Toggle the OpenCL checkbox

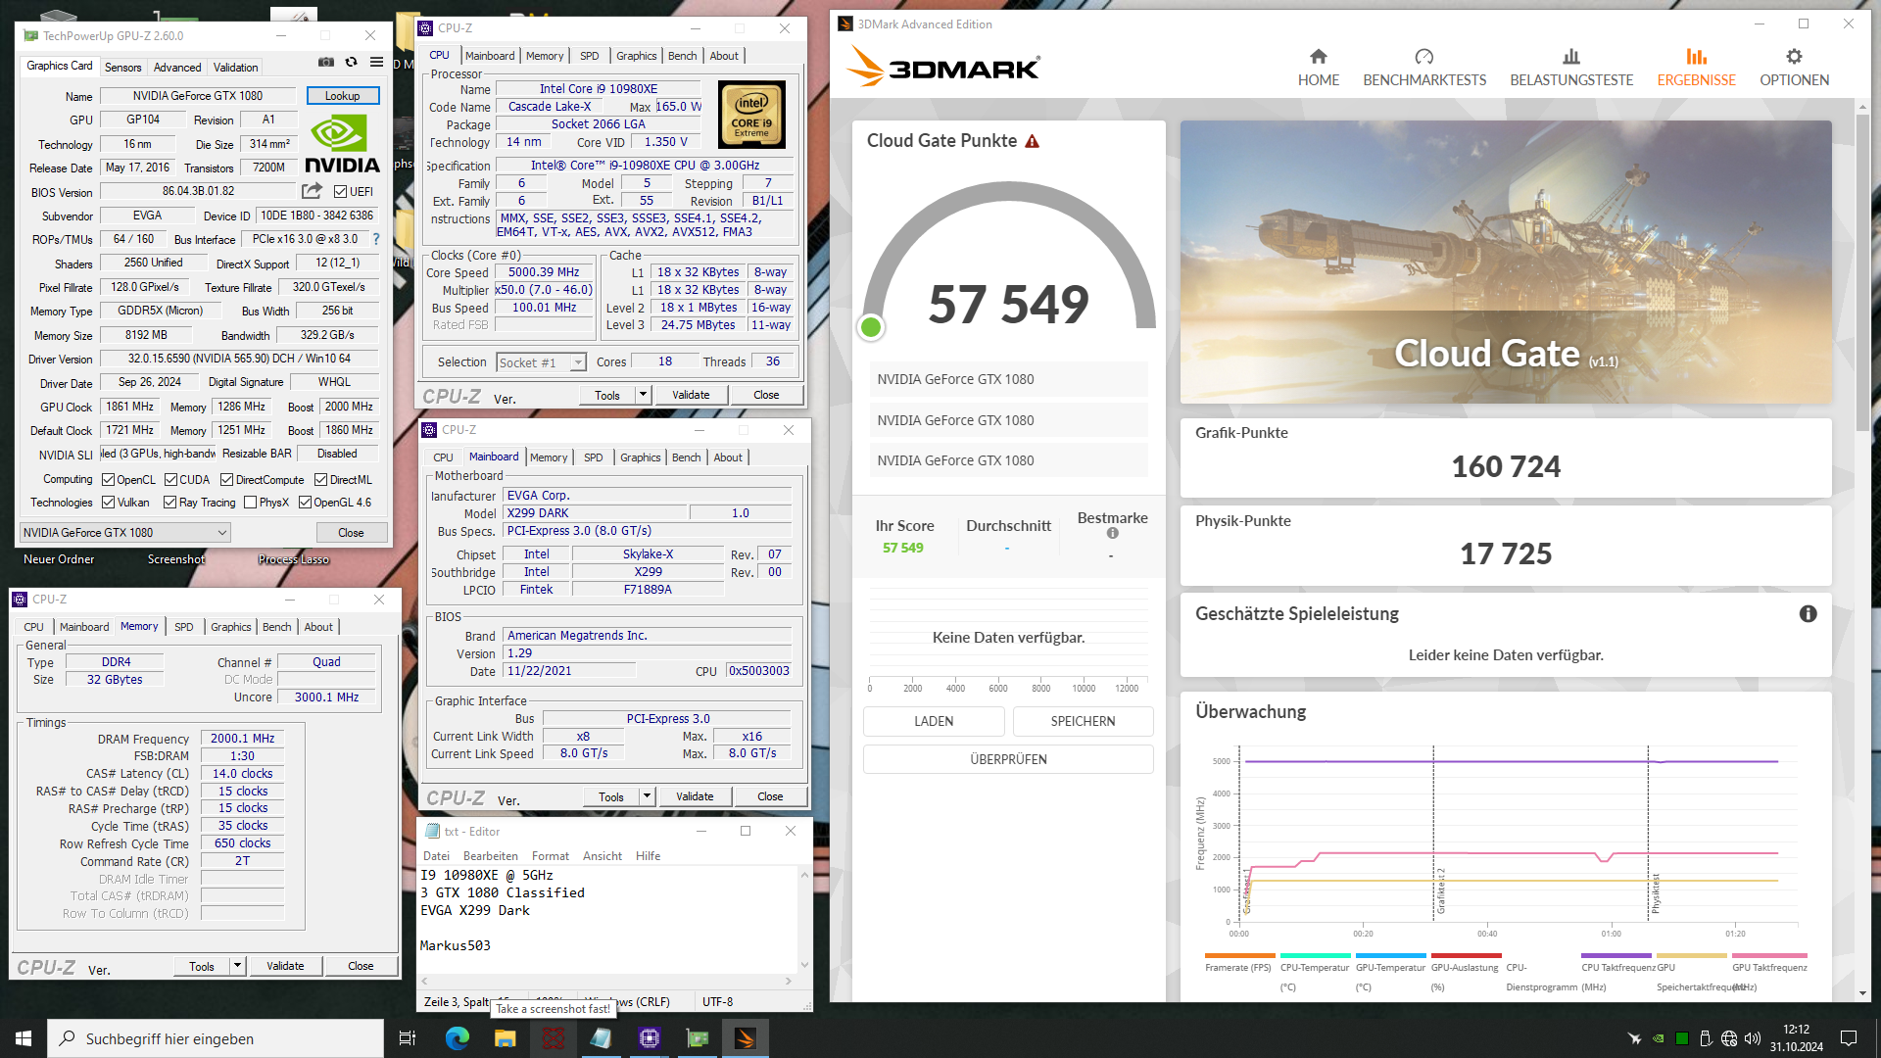(109, 480)
